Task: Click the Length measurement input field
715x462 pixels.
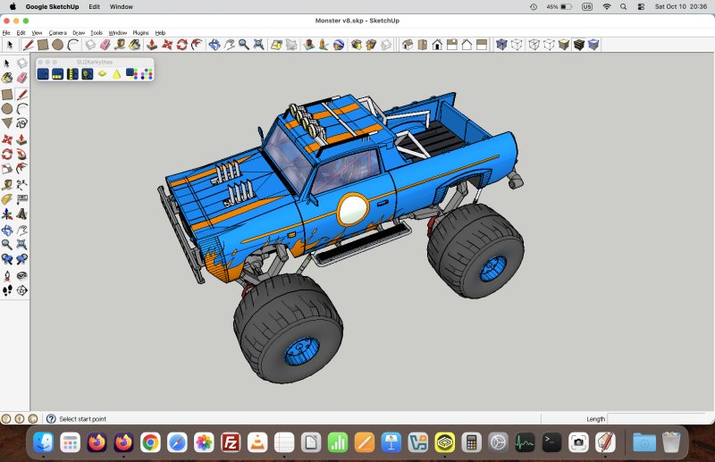Action: [x=657, y=419]
